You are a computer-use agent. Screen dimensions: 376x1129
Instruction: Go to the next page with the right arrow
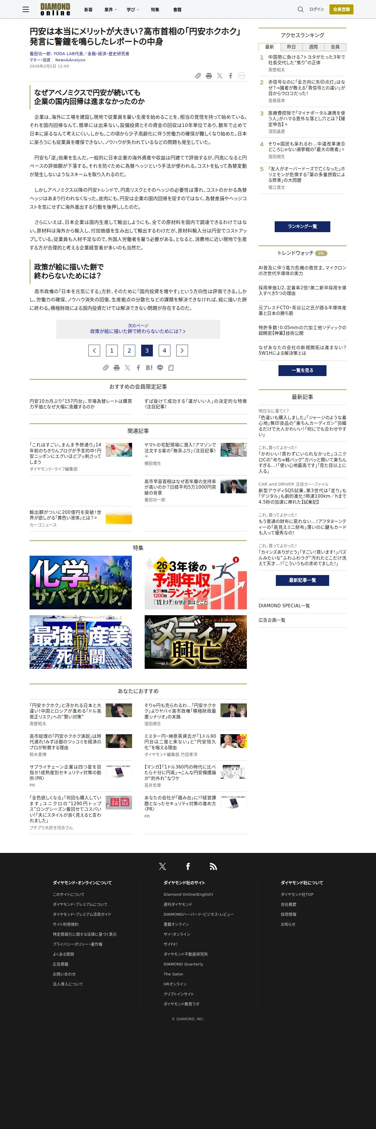point(182,351)
